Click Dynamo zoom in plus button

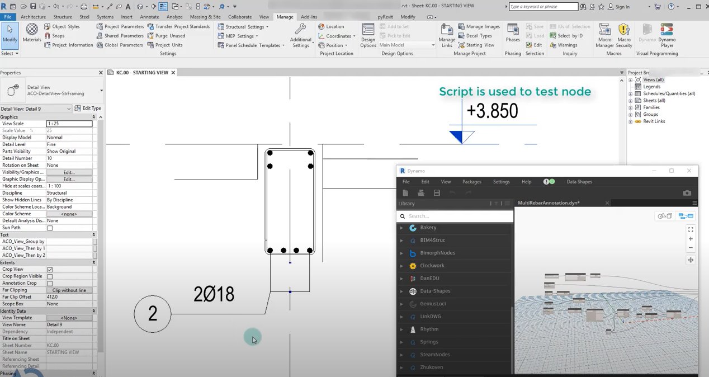[691, 239]
